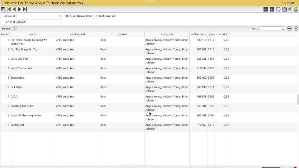Jump to the last album record
The width and height of the screenshot is (299, 168).
click(25, 9)
